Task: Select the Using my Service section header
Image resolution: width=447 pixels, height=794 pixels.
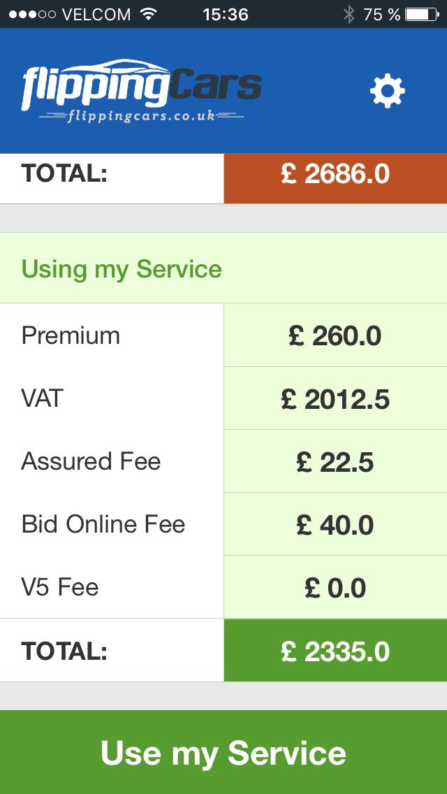Action: click(x=122, y=268)
